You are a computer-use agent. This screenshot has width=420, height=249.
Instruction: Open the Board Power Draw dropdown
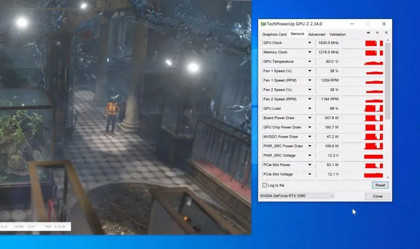(310, 117)
